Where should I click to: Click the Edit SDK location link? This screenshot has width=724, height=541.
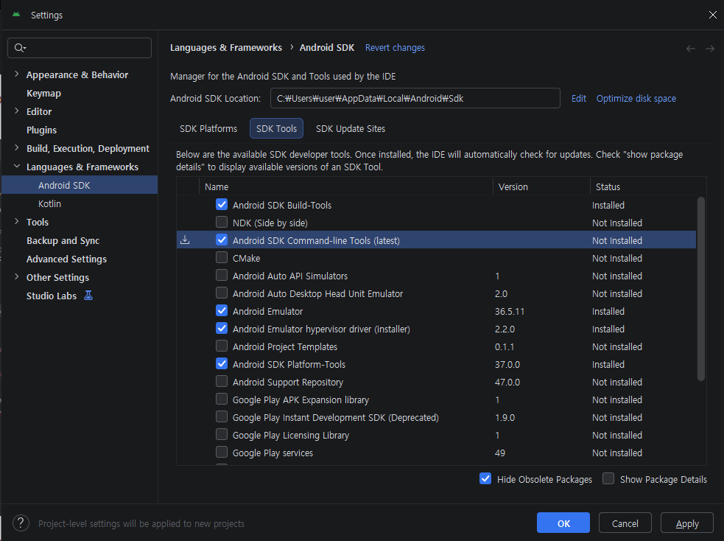pyautogui.click(x=579, y=99)
